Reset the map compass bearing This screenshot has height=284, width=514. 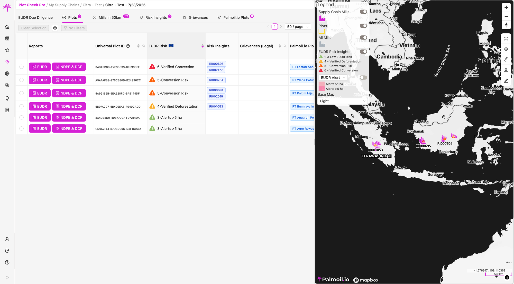tap(506, 25)
